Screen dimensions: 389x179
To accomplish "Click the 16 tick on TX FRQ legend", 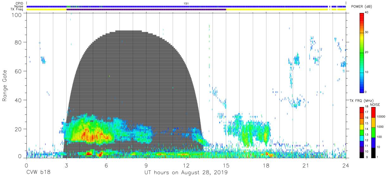I will pos(367,117).
